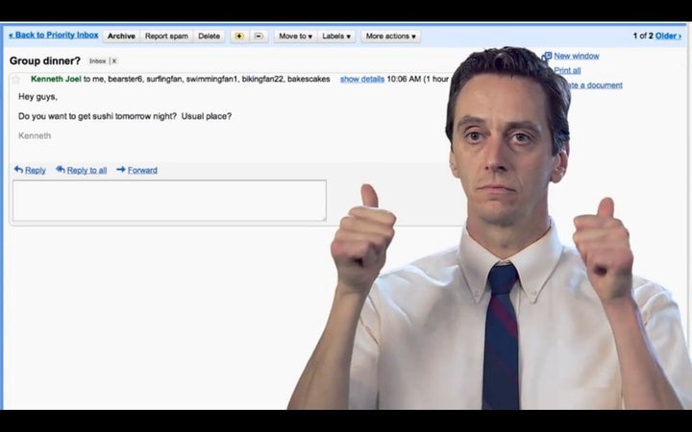Click the 1 of 2 counter
692x432 pixels.
643,36
